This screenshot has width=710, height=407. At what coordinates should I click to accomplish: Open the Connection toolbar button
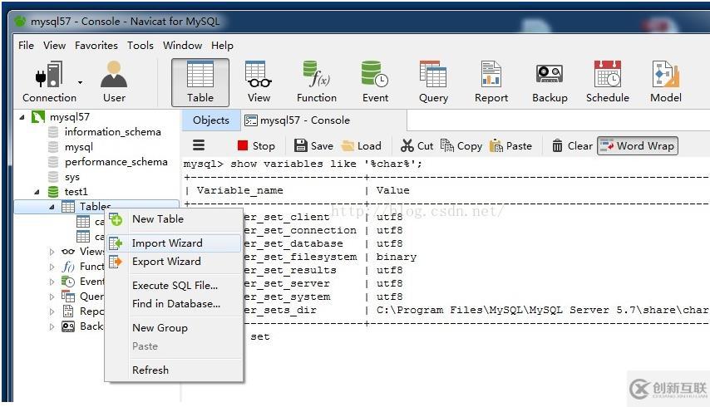click(49, 82)
